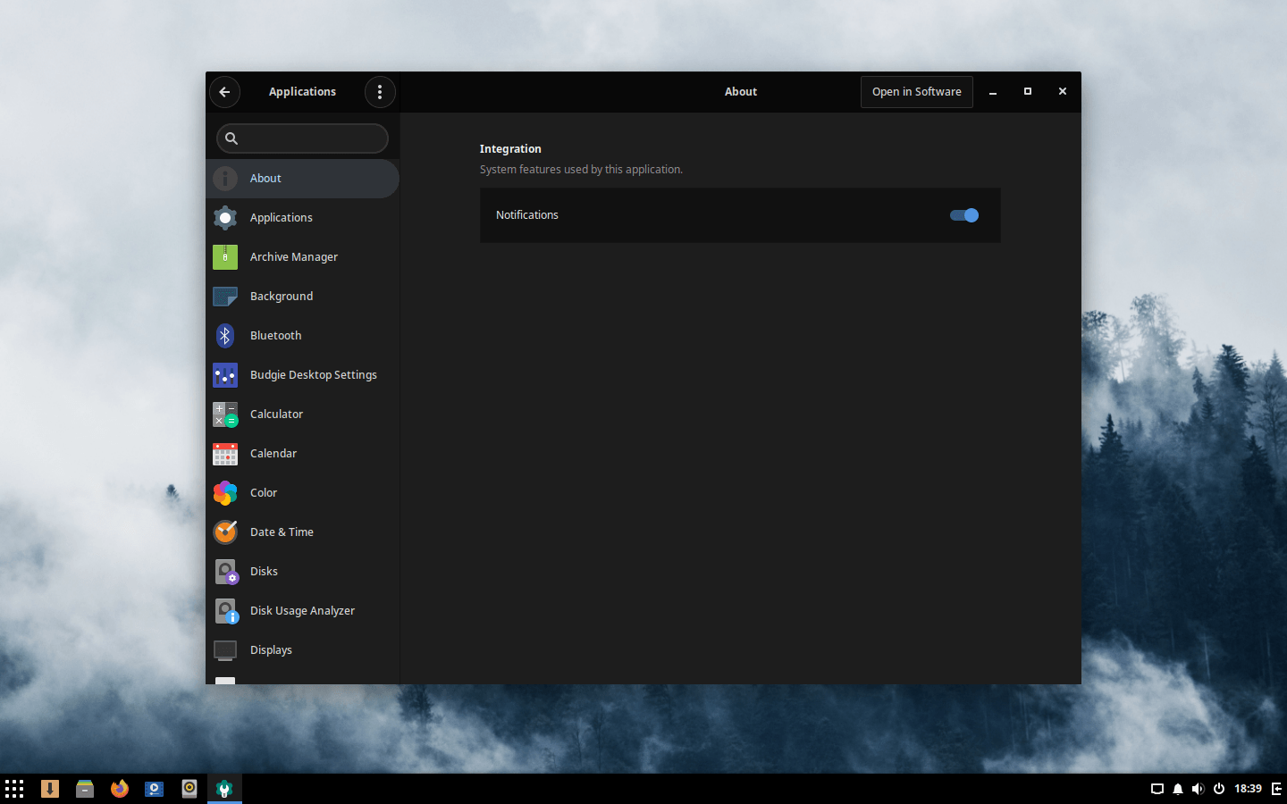The height and width of the screenshot is (804, 1287).
Task: Choose Color from the app list
Action: tap(302, 493)
